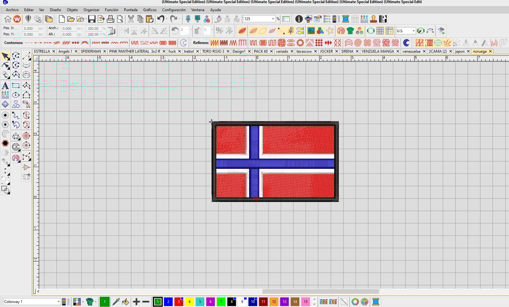Open the Configuración menu
Viewport: 509px width, 307px height.
tap(174, 10)
